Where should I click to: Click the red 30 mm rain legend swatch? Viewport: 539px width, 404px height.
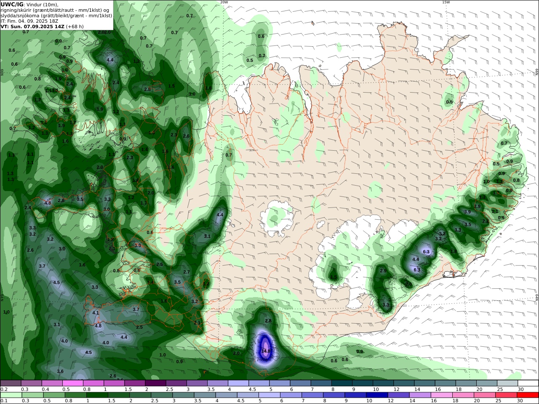click(528, 395)
